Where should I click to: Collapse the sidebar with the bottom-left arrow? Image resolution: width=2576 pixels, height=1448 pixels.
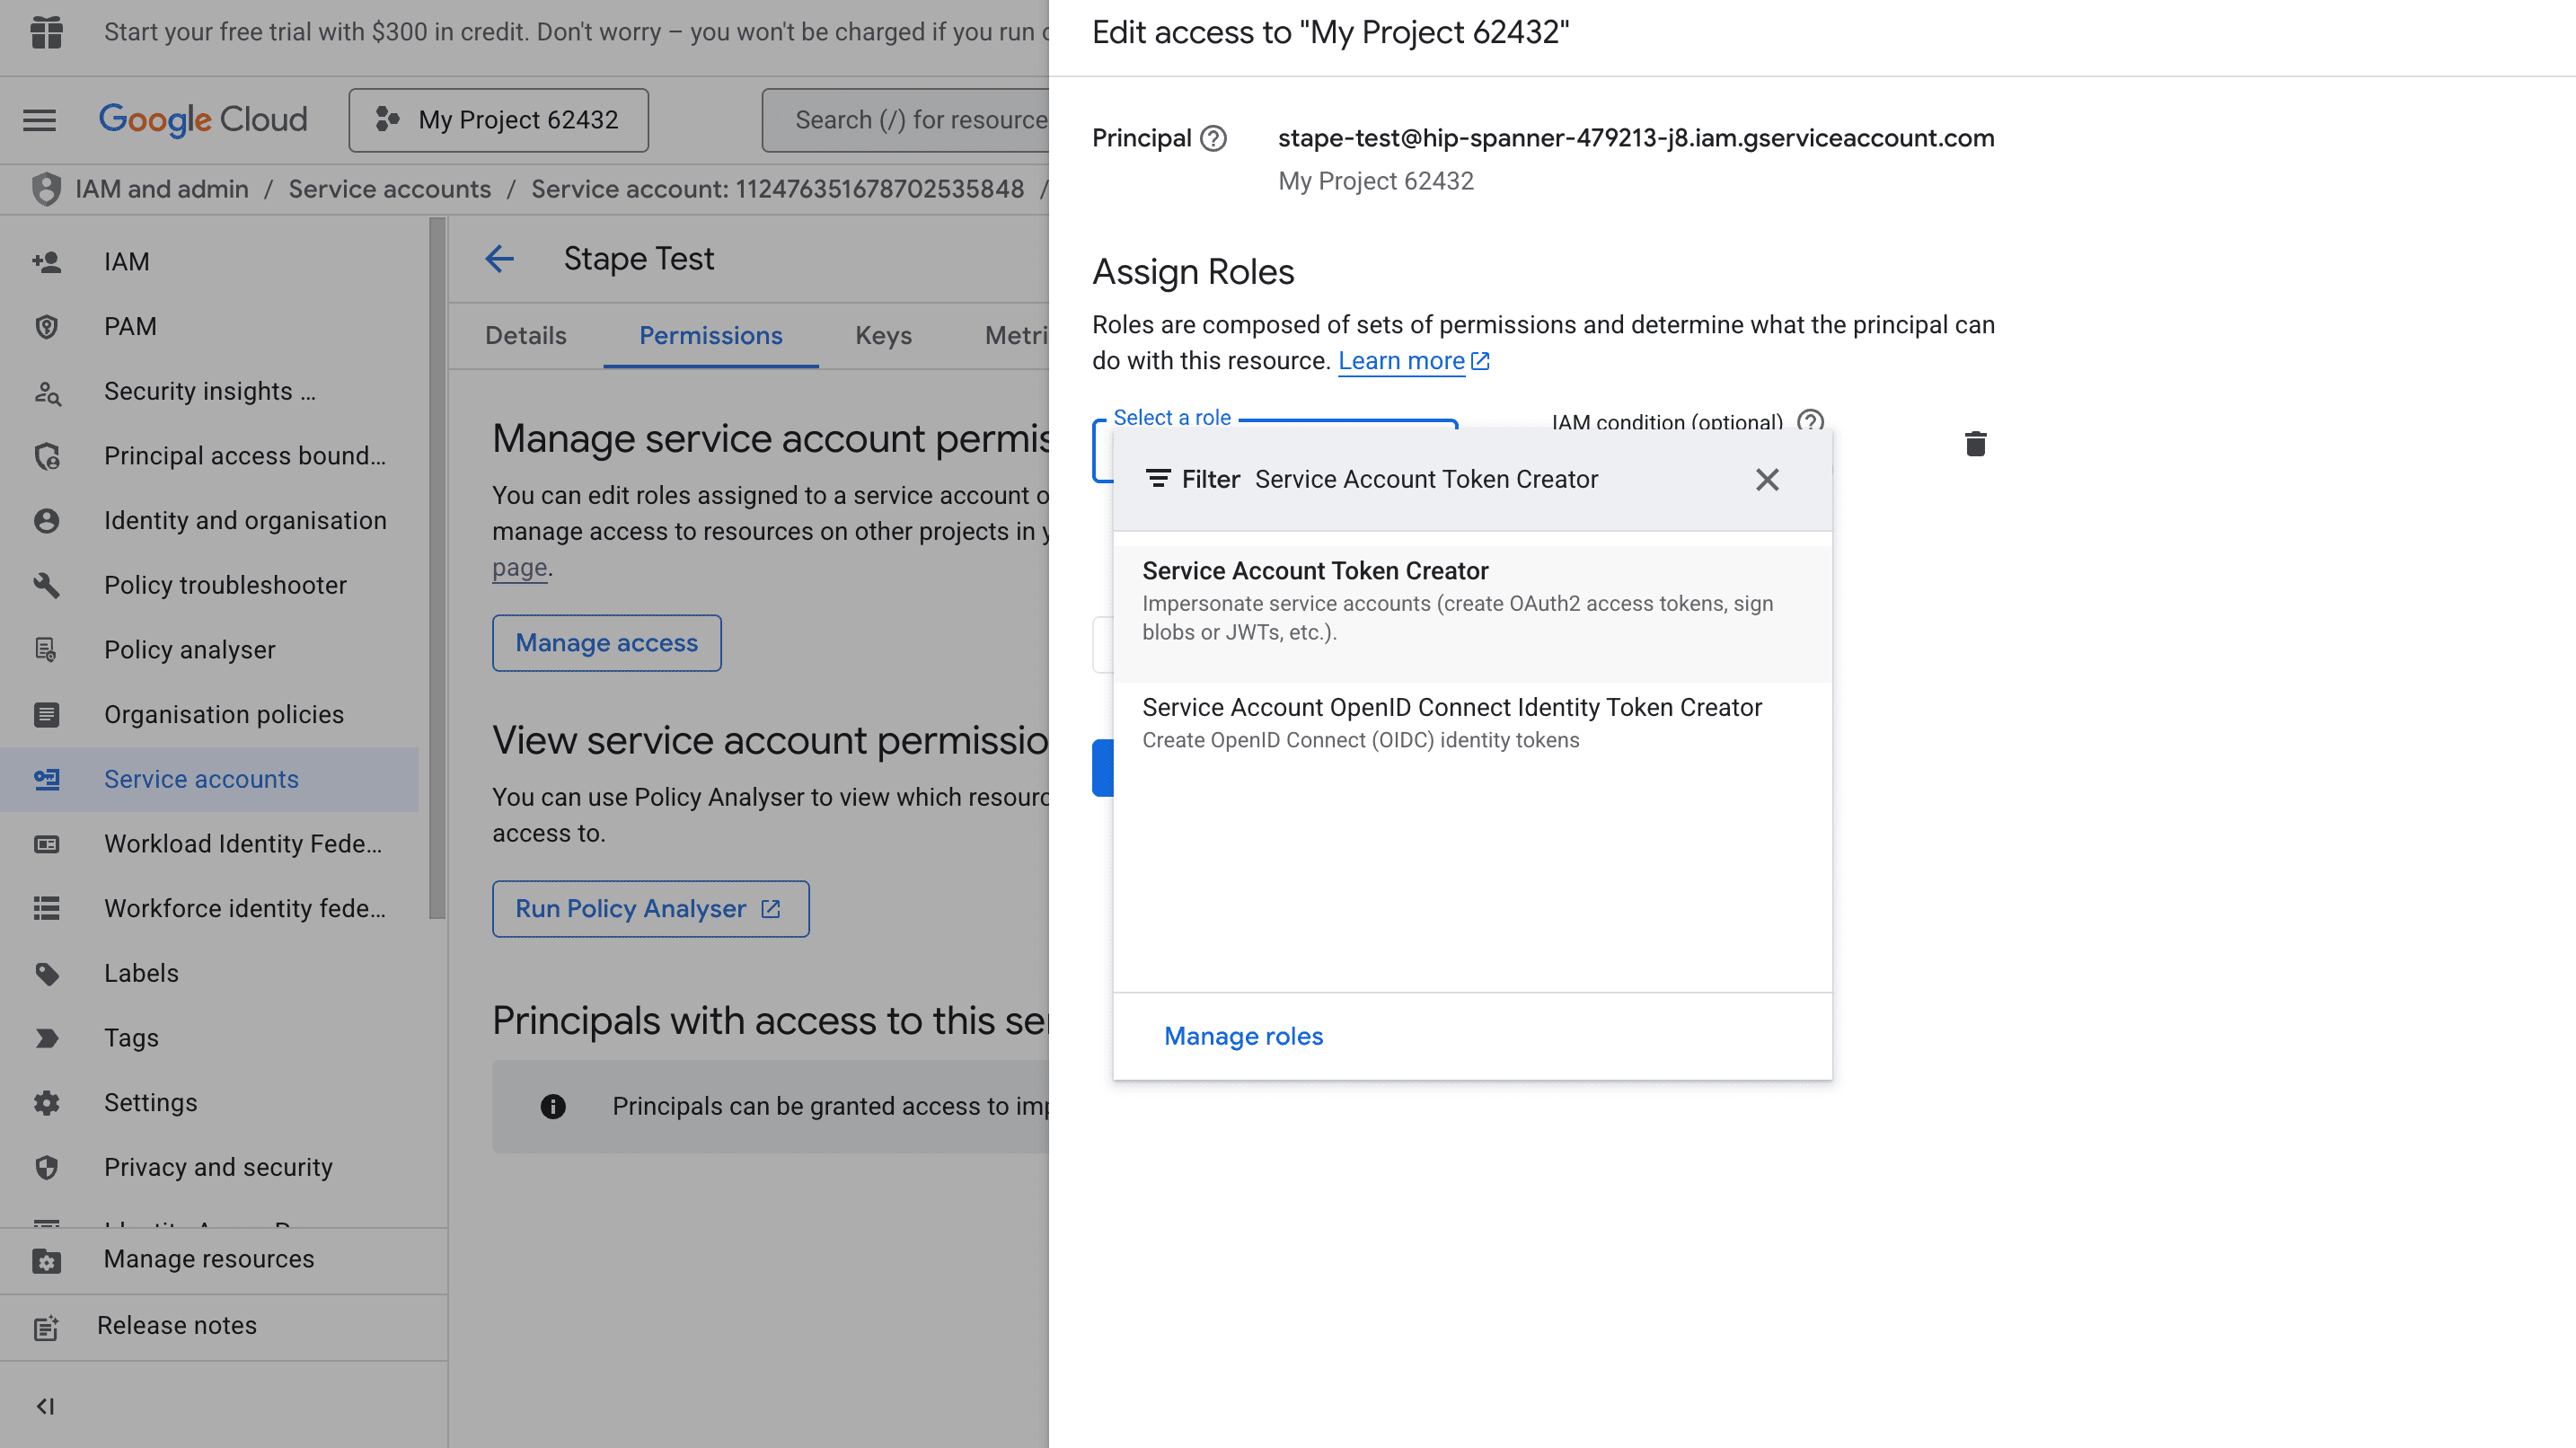point(44,1405)
